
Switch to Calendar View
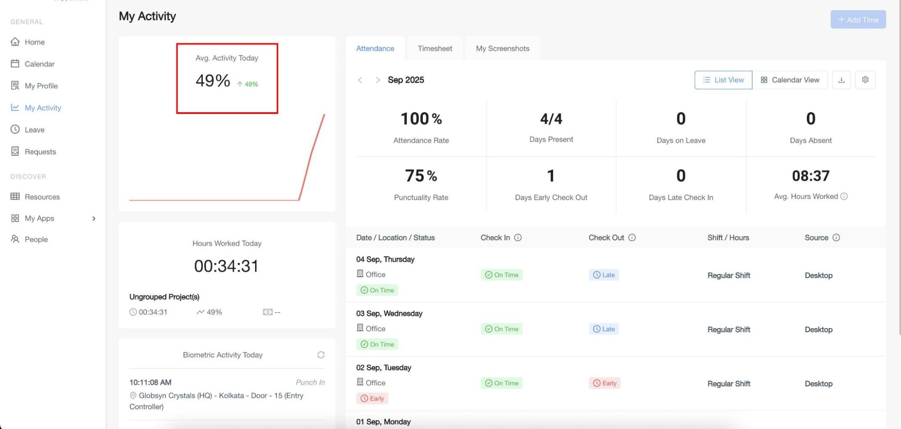pyautogui.click(x=790, y=80)
